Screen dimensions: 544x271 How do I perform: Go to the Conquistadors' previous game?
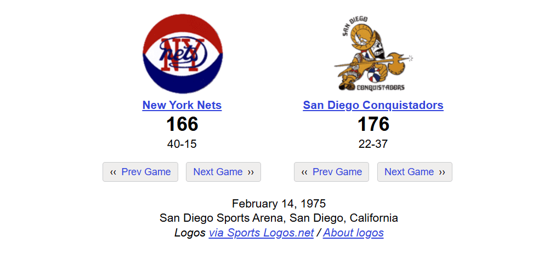331,172
